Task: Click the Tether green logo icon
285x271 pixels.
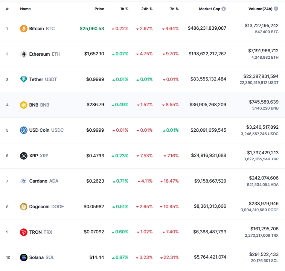Action: click(x=24, y=79)
